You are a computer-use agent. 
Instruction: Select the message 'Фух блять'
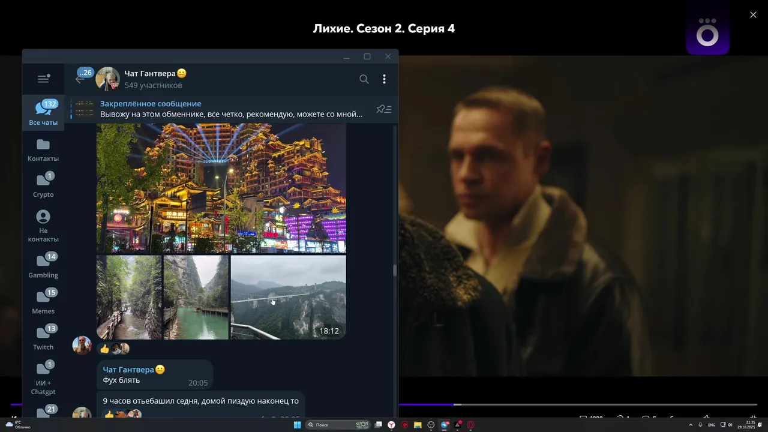[x=155, y=375]
